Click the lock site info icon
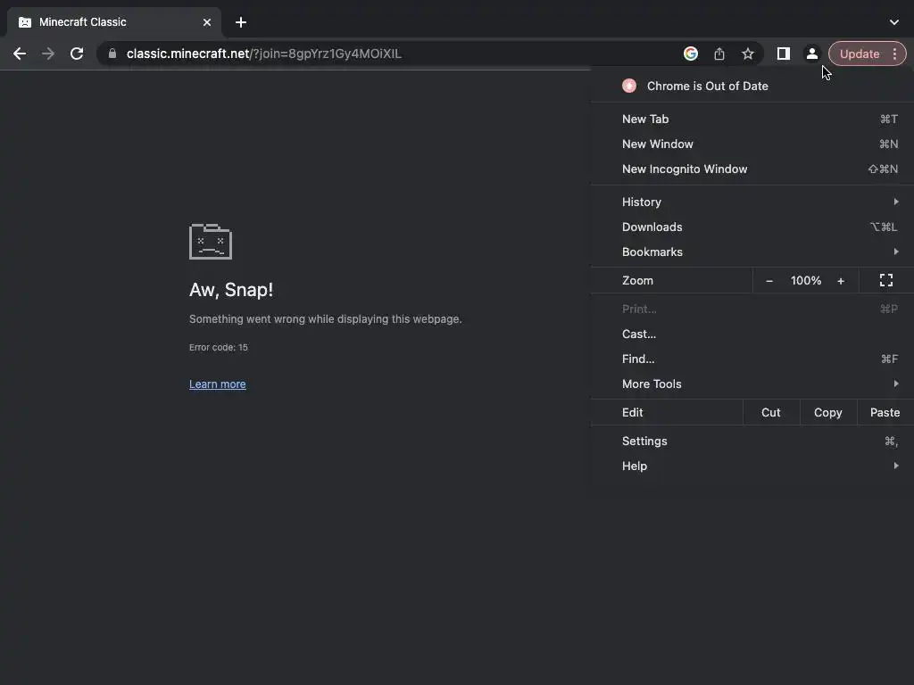Image resolution: width=914 pixels, height=685 pixels. (x=112, y=54)
